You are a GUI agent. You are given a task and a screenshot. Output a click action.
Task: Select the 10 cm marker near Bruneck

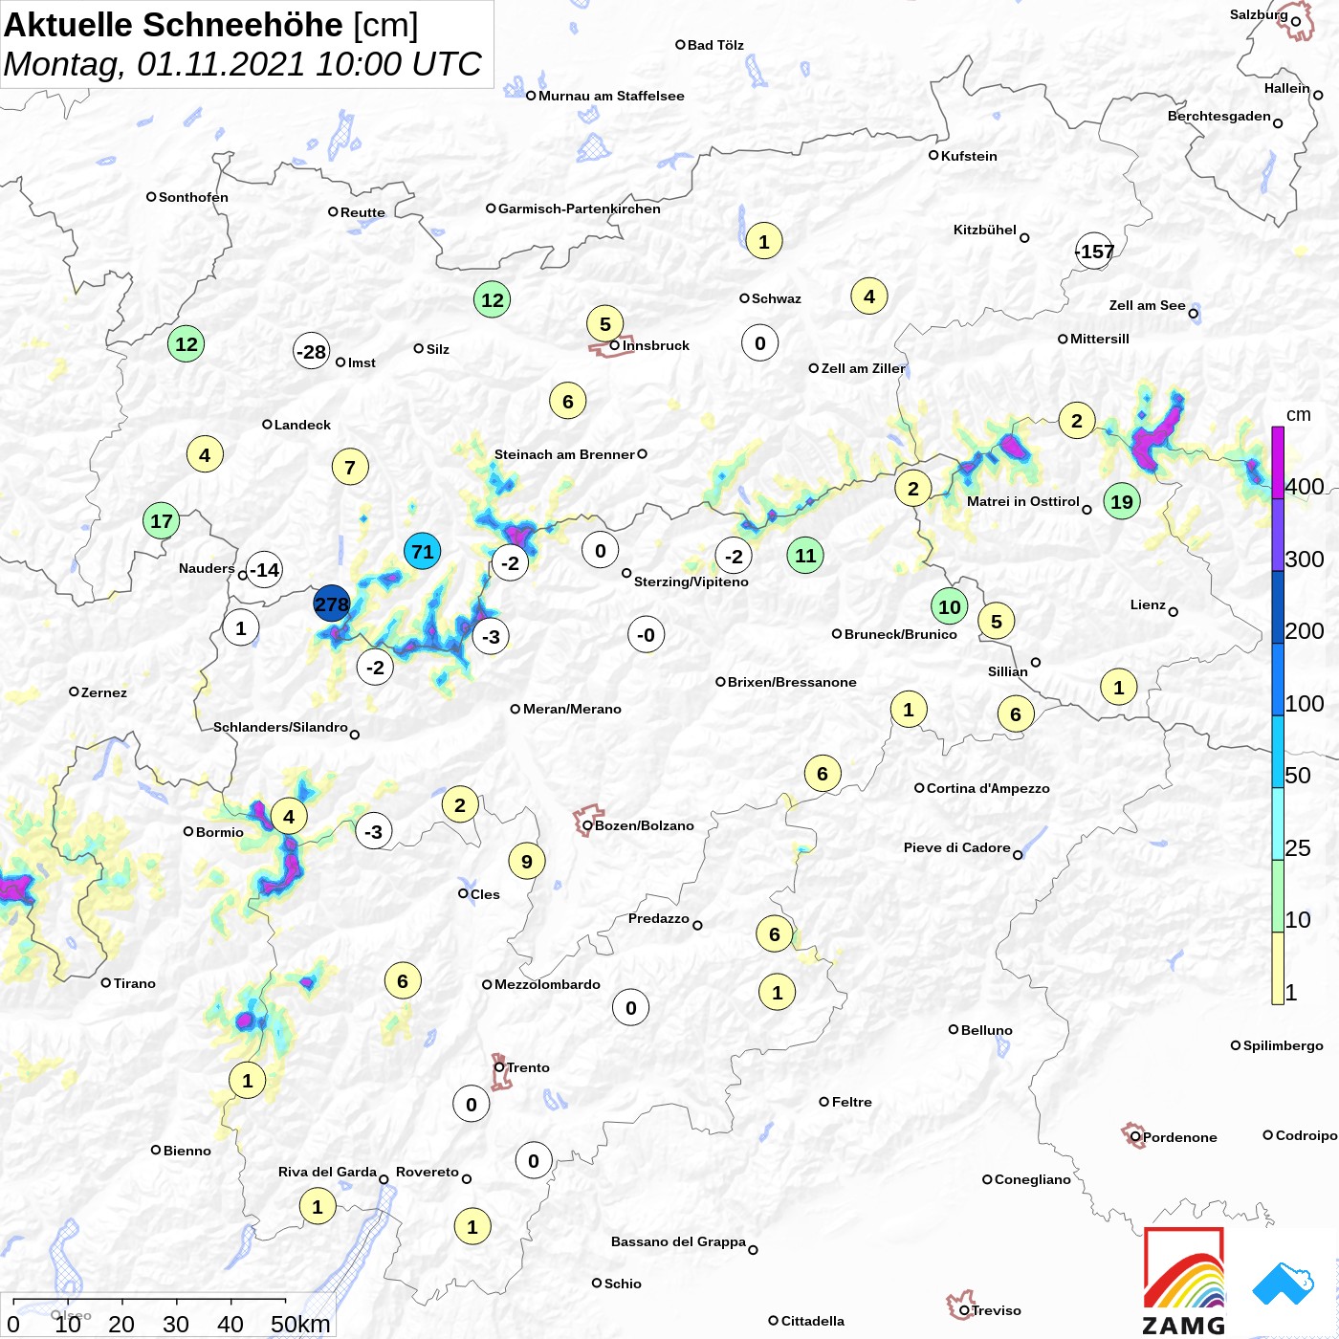950,606
